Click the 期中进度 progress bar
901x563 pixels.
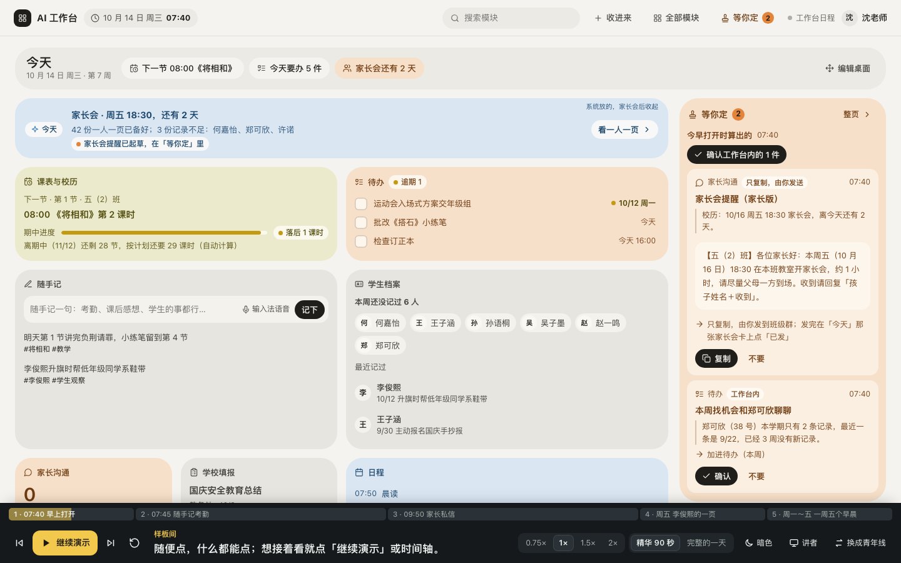click(164, 233)
